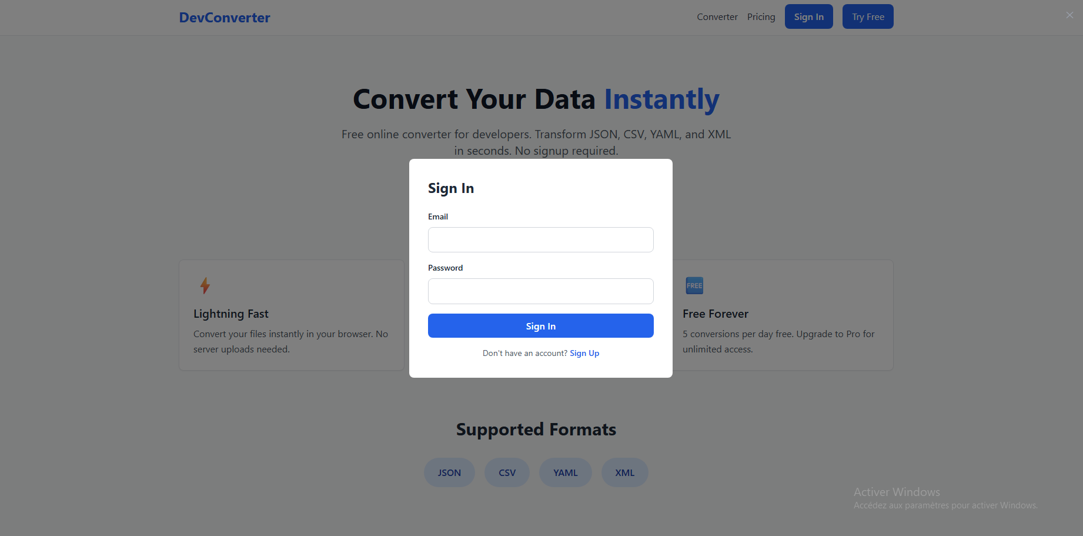
Task: Select the XML format badge
Action: (x=624, y=472)
